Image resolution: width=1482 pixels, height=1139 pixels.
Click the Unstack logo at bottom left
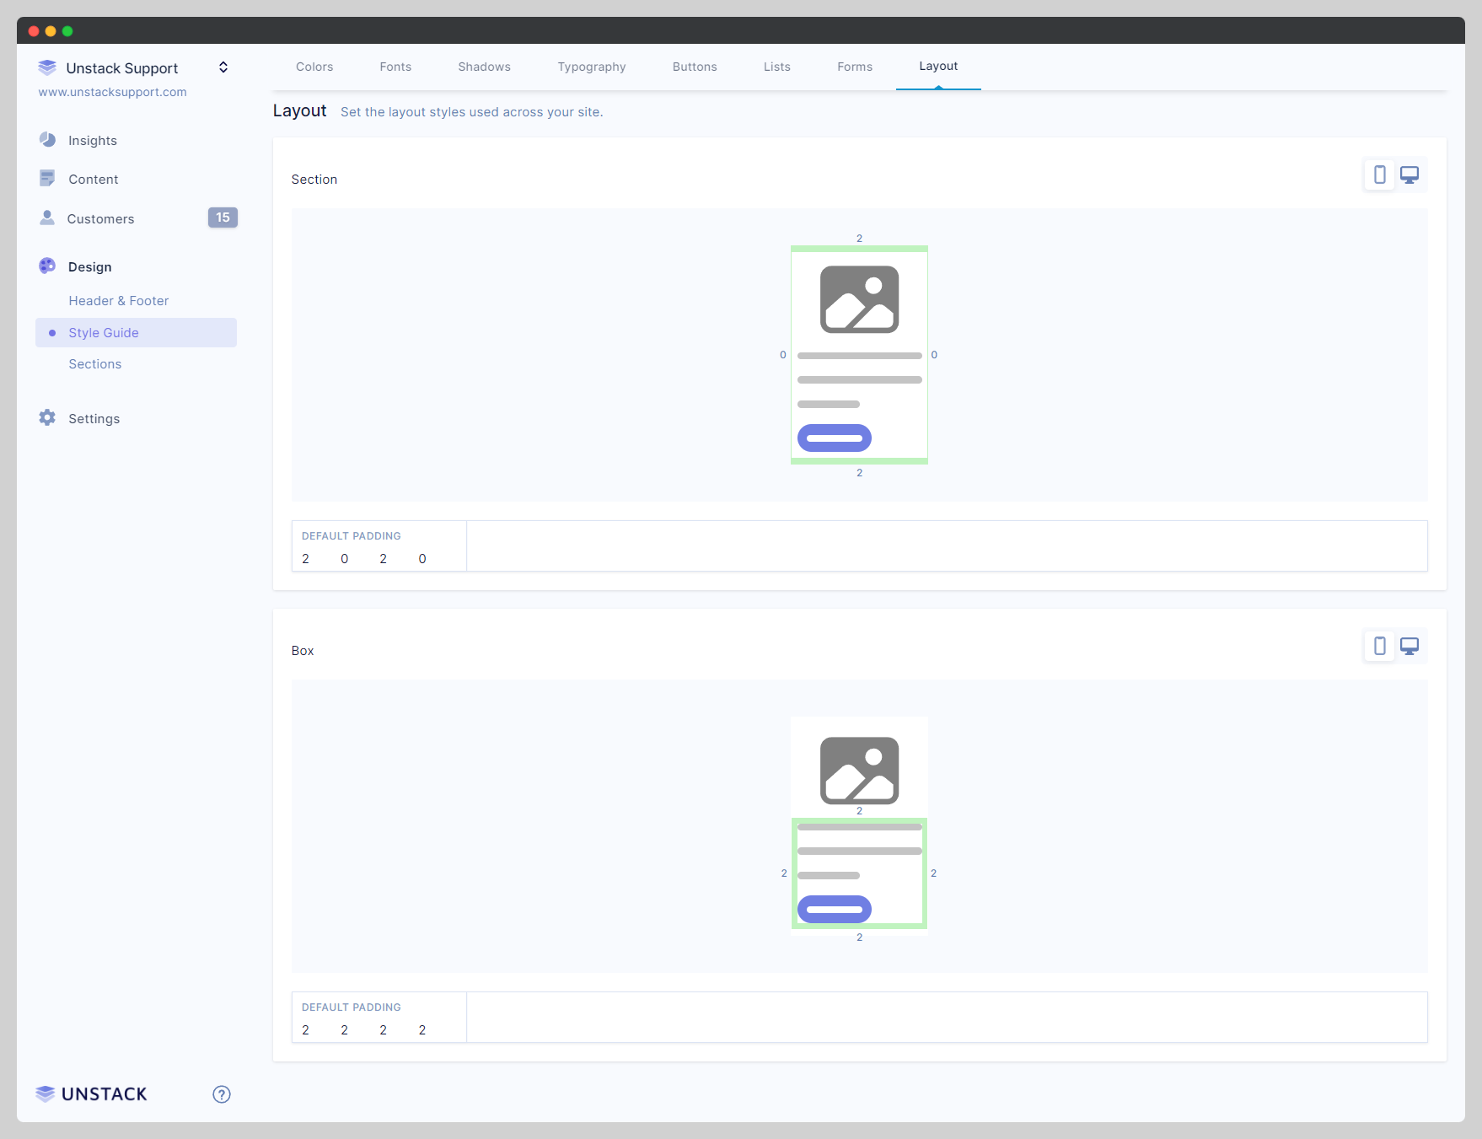(90, 1093)
